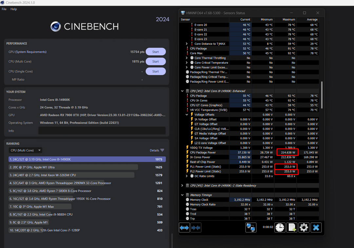Click the round icon beside Tcas
The width and height of the screenshot is (354, 248).
pos(187,209)
